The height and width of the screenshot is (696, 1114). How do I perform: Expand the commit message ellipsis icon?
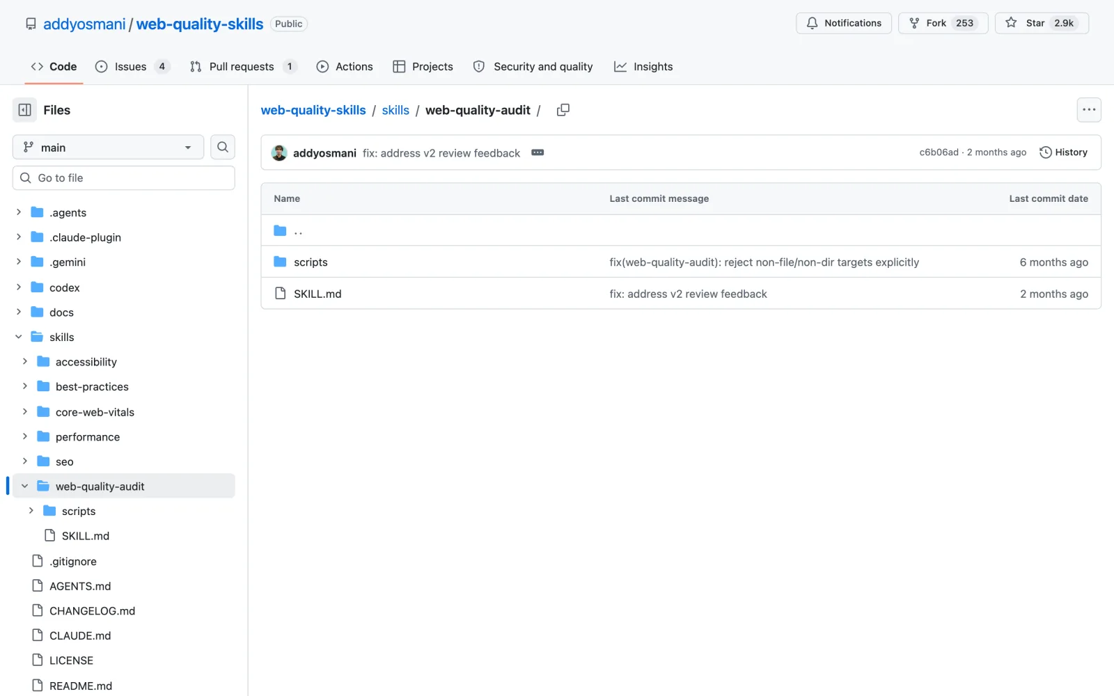(x=538, y=152)
